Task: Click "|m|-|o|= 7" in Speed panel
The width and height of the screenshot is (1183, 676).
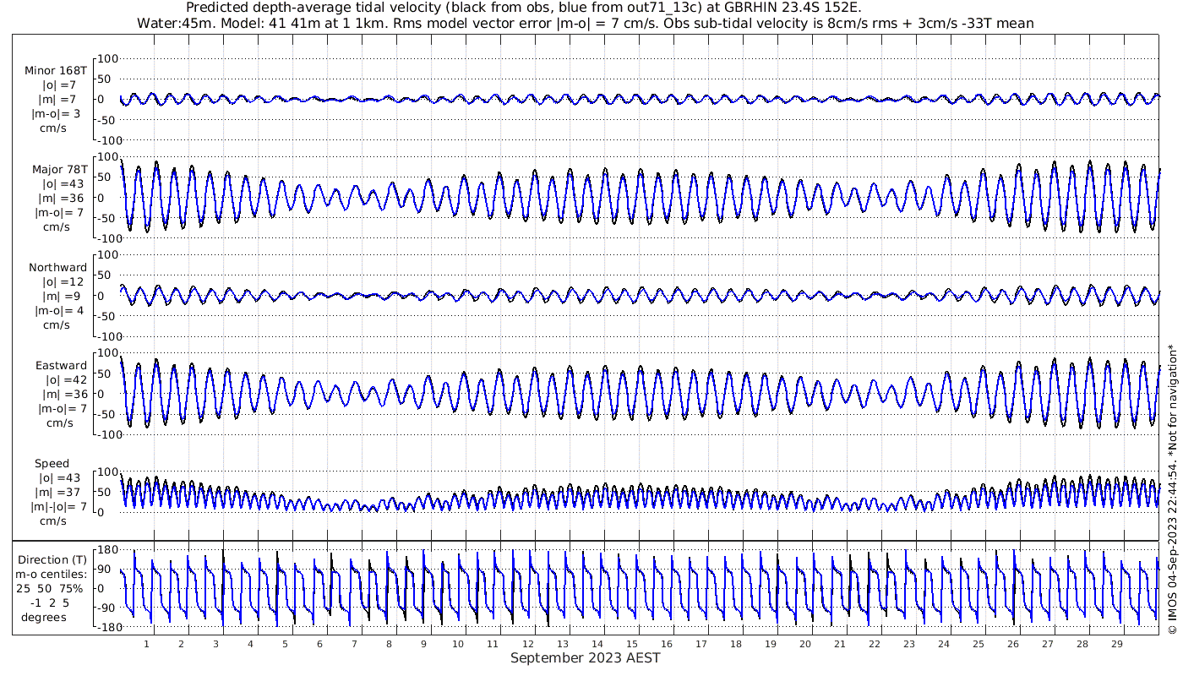Action: click(59, 507)
